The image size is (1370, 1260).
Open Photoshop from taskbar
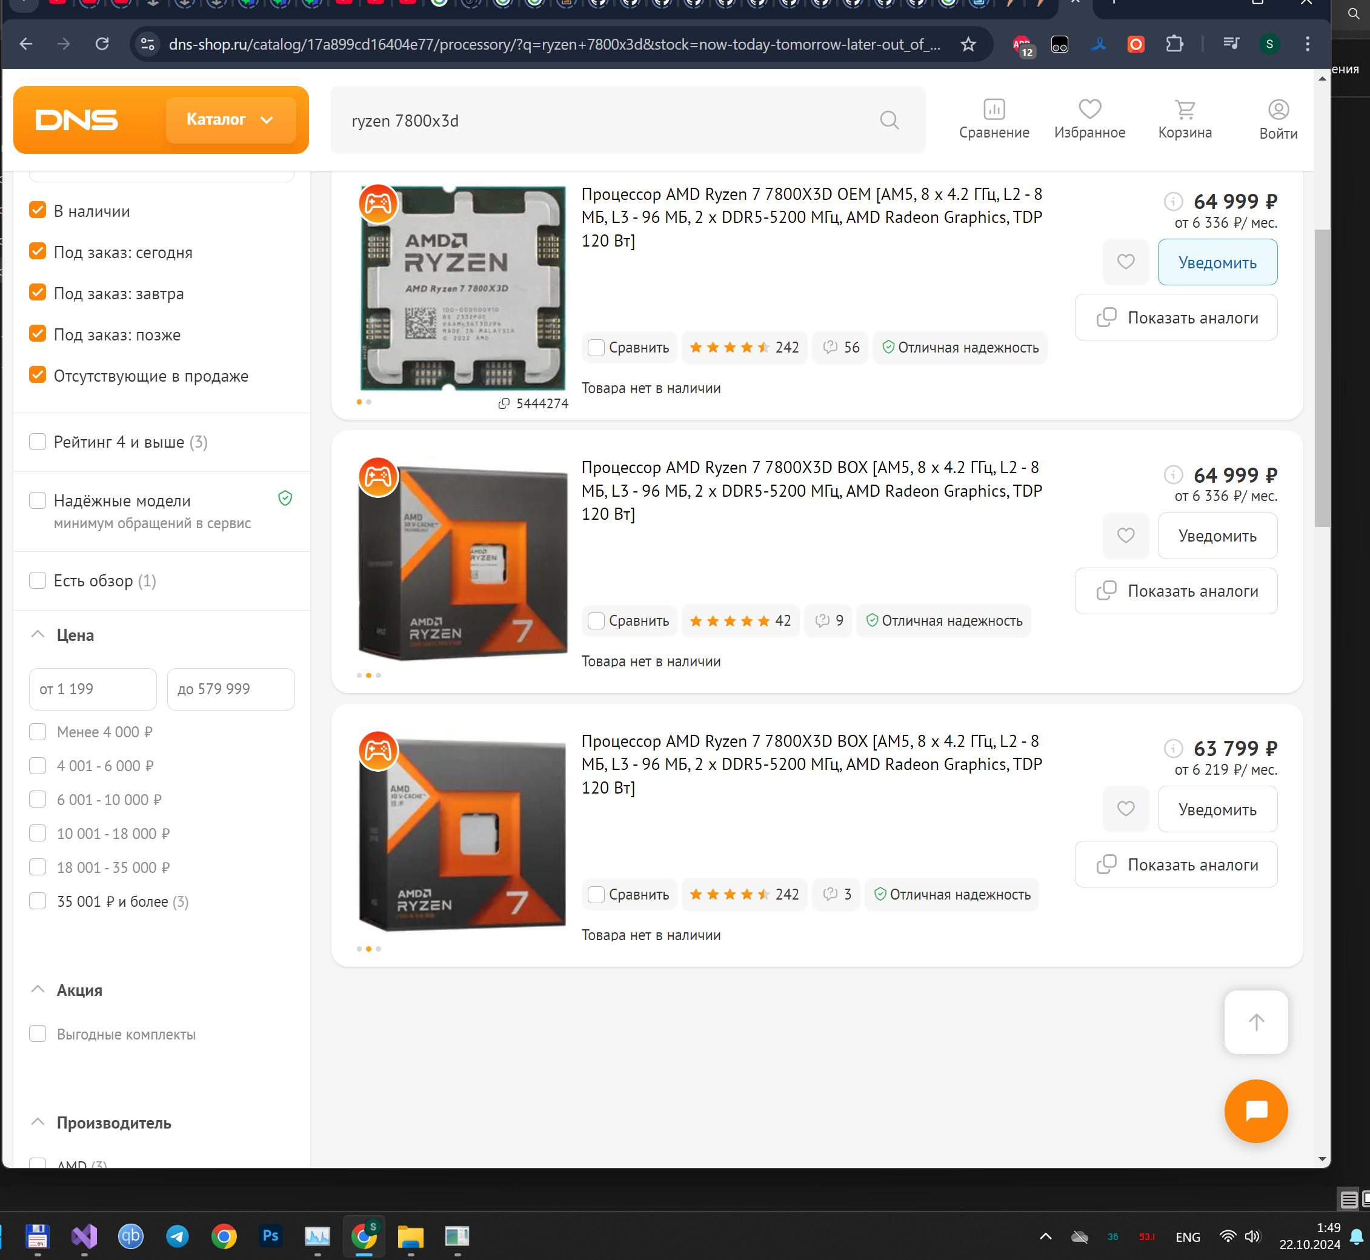[270, 1236]
